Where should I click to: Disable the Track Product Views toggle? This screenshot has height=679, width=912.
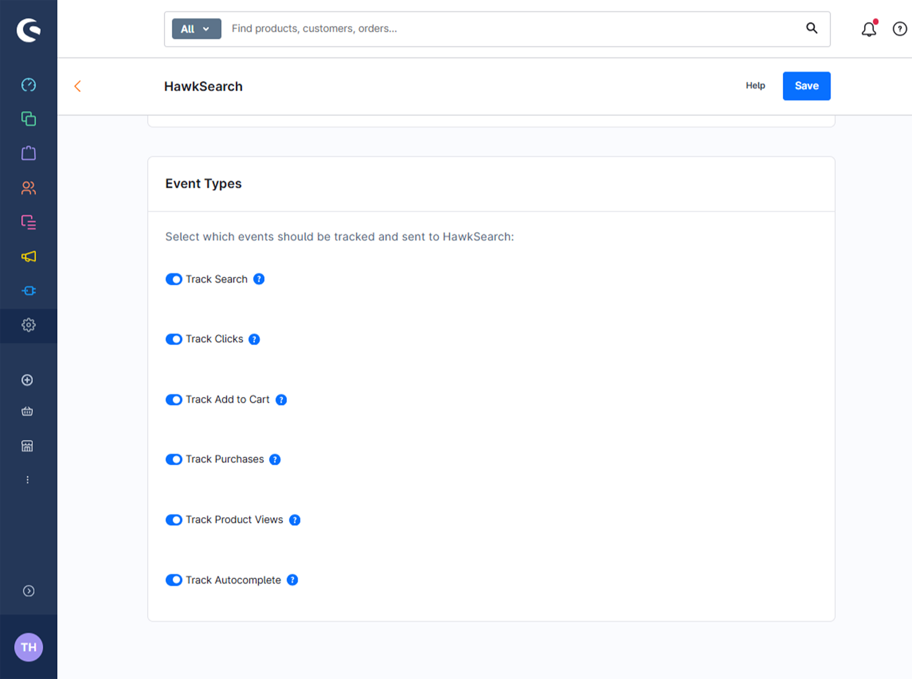click(x=174, y=520)
